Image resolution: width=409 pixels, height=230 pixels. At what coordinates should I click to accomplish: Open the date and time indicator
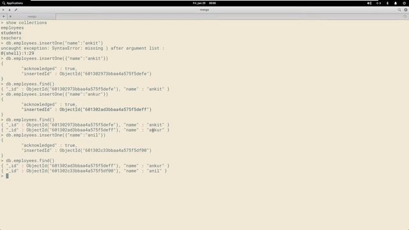pos(204,3)
